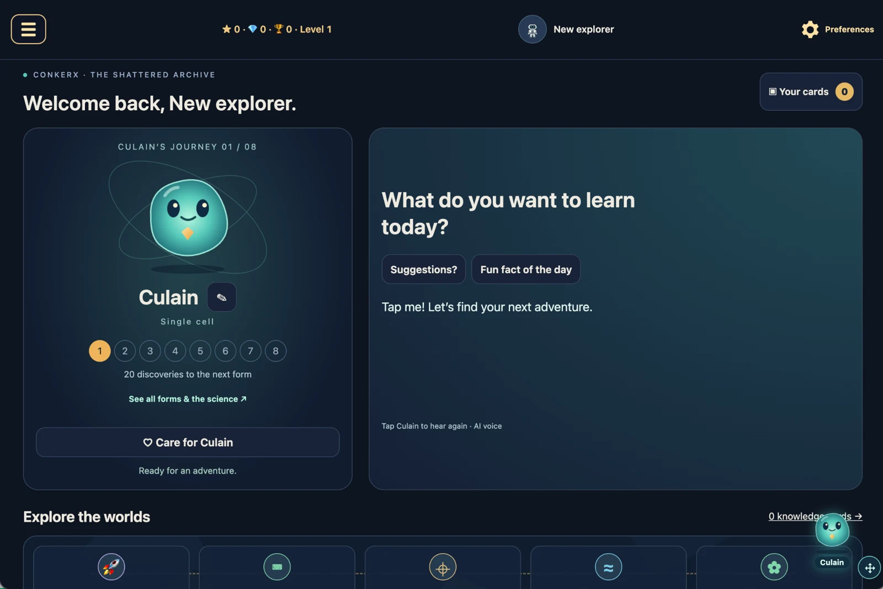Click Fun fact of the day
Screen dimensions: 883x589
[526, 269]
